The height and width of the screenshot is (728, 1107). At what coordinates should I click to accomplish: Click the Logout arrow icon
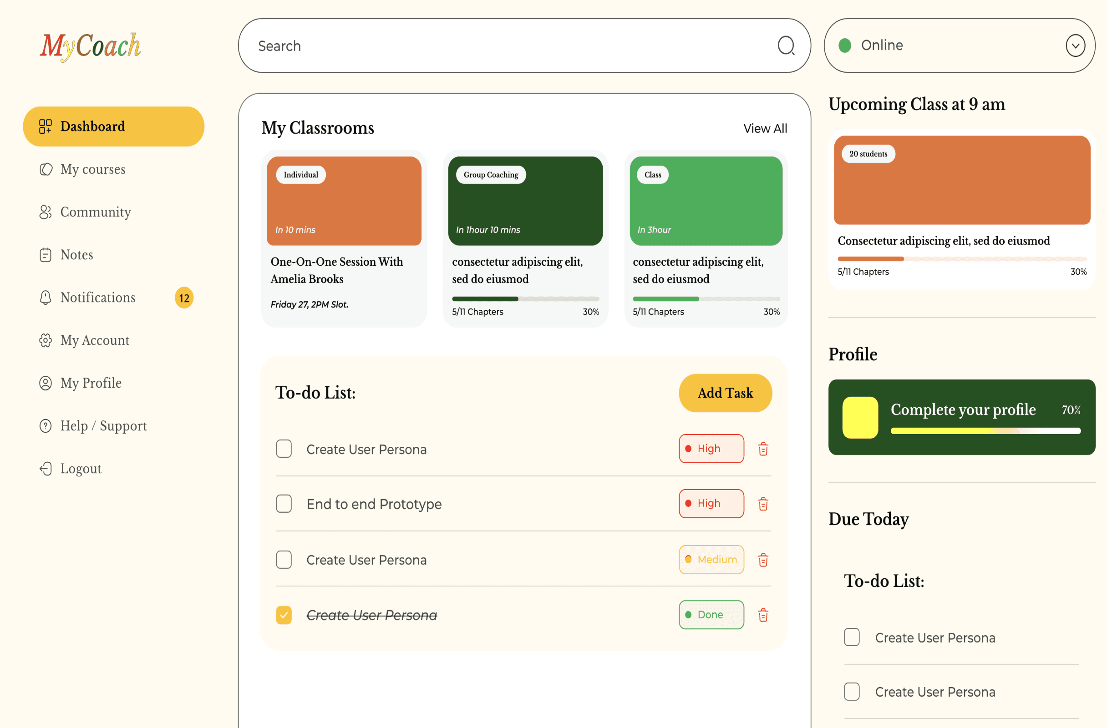point(45,469)
